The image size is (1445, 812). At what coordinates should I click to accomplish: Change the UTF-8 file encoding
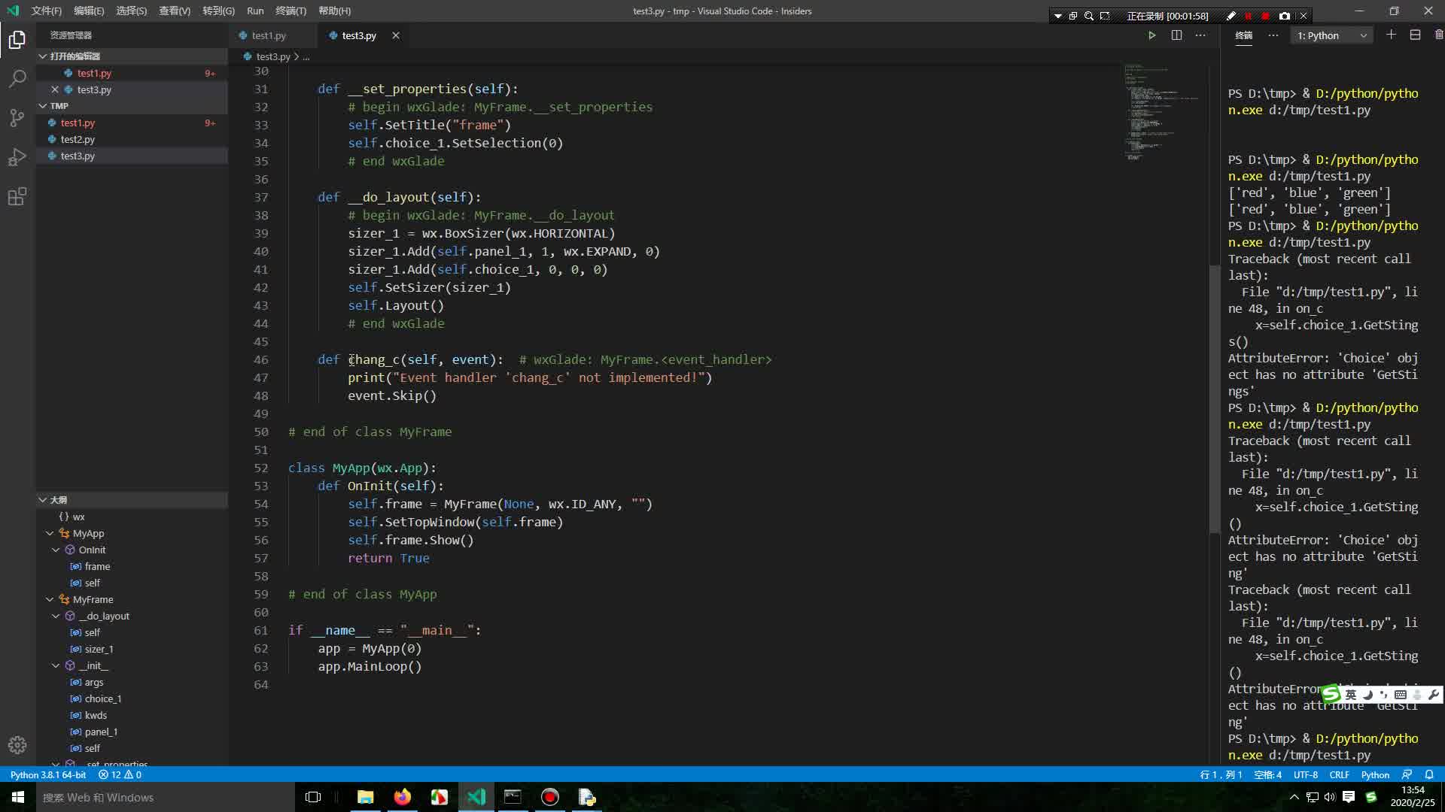pos(1306,774)
